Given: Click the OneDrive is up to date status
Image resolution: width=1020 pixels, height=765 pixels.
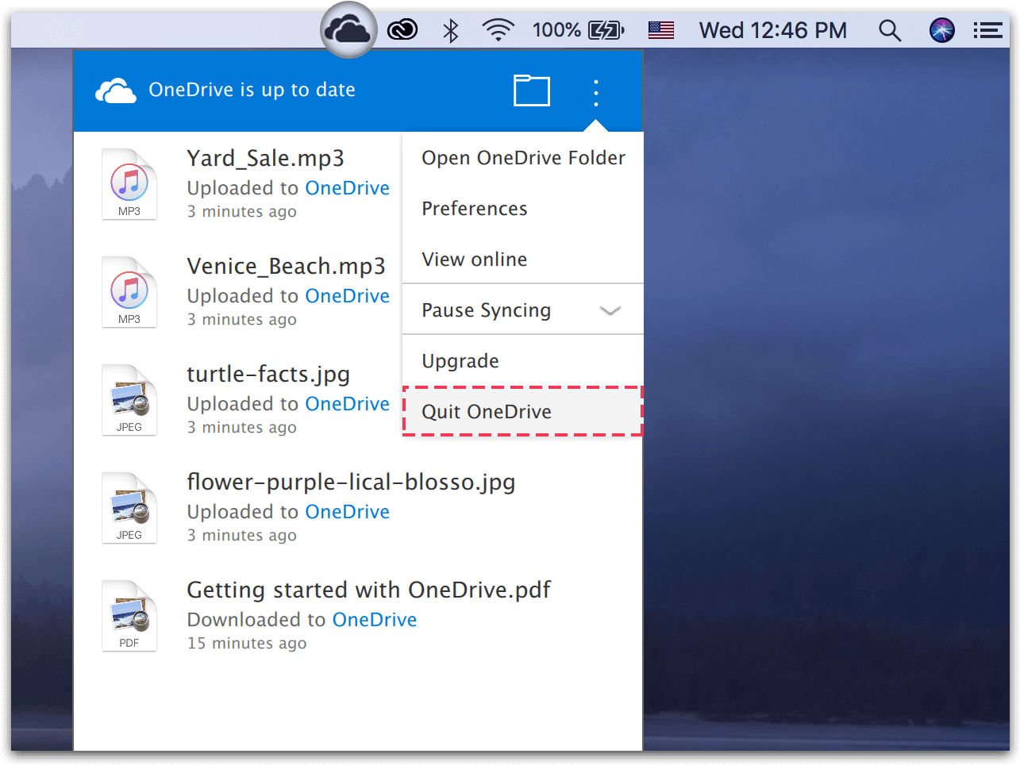Looking at the screenshot, I should (252, 90).
